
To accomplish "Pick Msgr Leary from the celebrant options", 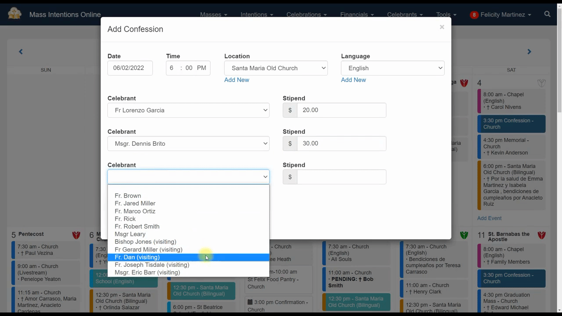I will [188, 234].
